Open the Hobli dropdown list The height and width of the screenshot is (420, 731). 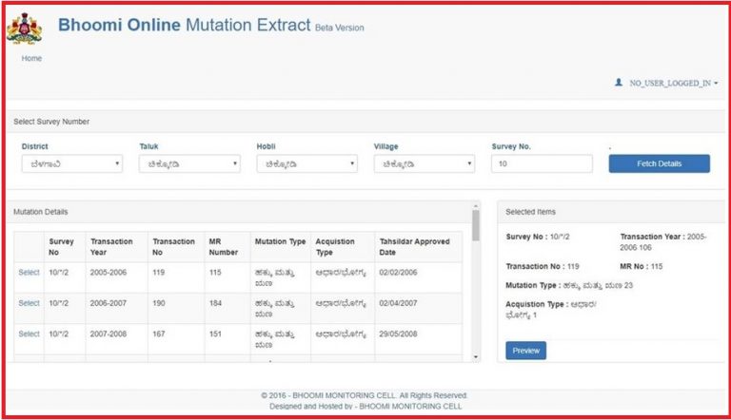pos(306,163)
